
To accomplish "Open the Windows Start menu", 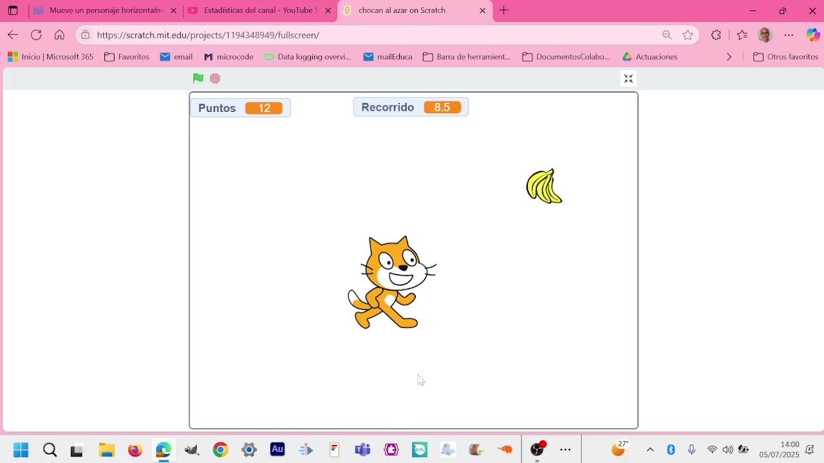I will 21,449.
